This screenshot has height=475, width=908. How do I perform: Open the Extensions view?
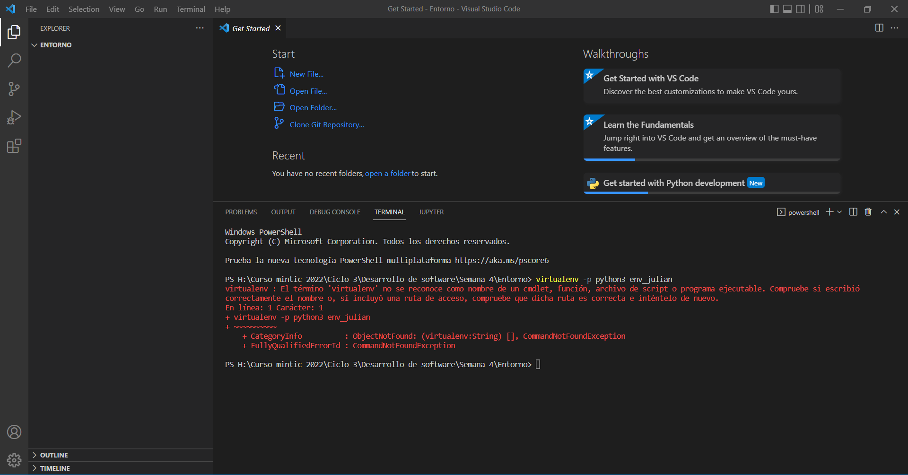[14, 146]
